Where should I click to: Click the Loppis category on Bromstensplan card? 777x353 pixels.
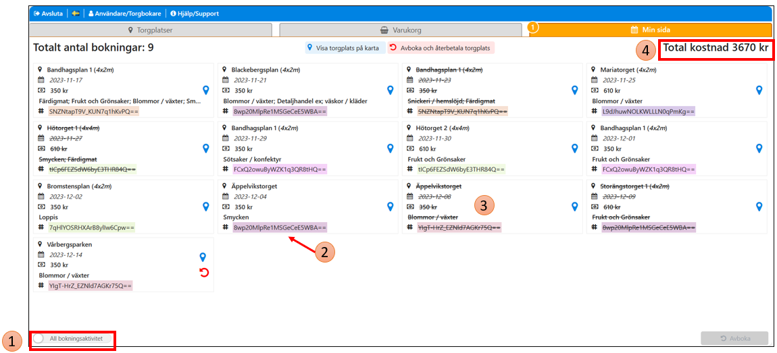pyautogui.click(x=47, y=217)
